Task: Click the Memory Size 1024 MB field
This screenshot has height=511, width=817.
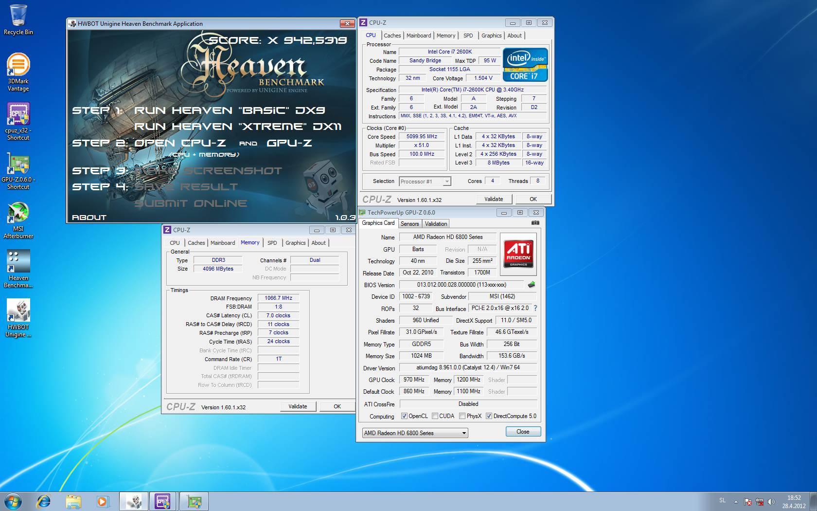Action: [421, 356]
